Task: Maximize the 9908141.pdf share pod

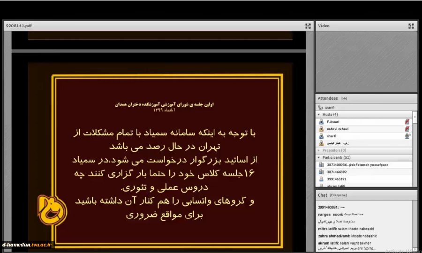Action: click(x=308, y=26)
